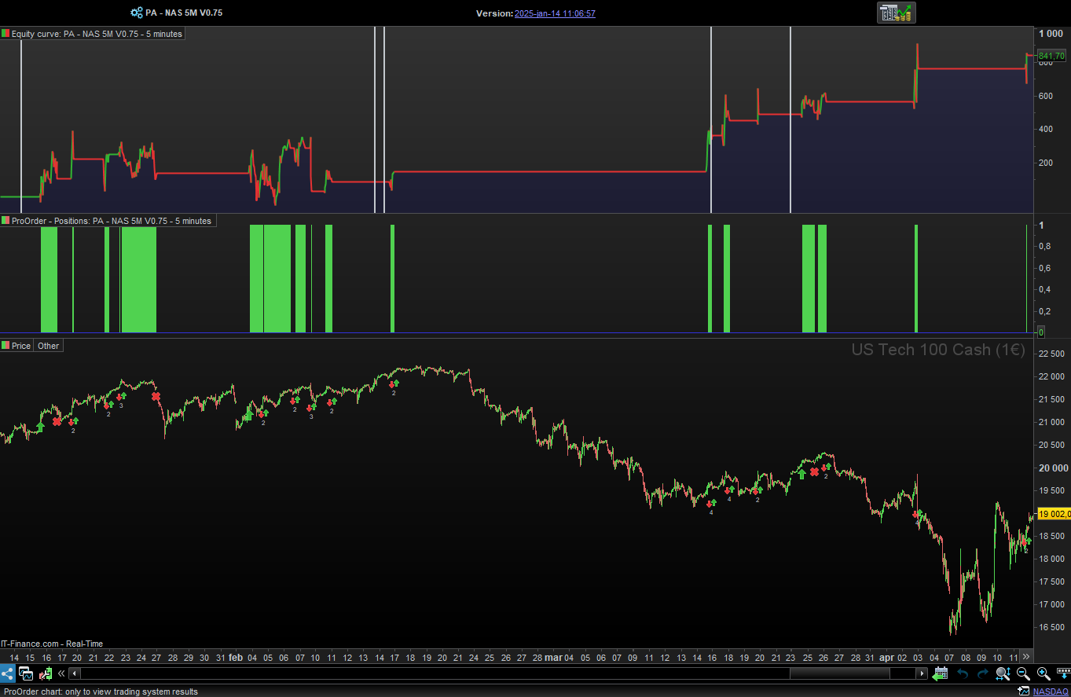Image resolution: width=1071 pixels, height=697 pixels.
Task: Open the NASDAQ link in the status bar
Action: (1051, 691)
